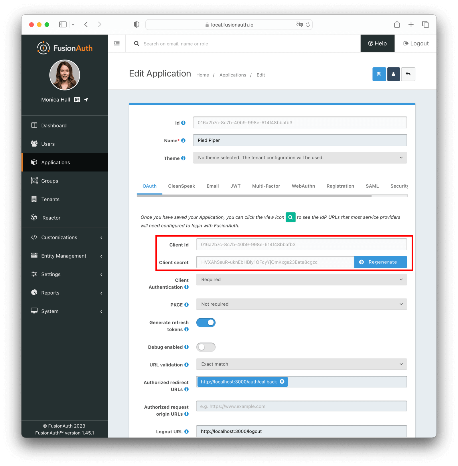Expand Customizations in the sidebar

pyautogui.click(x=65, y=237)
